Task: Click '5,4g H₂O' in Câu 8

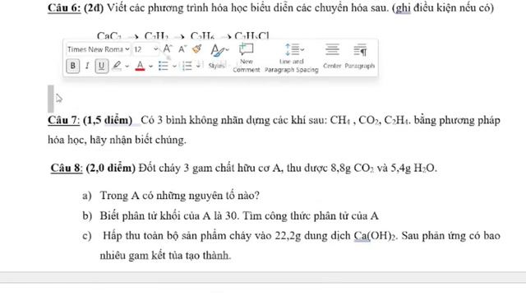Action: pyautogui.click(x=413, y=168)
